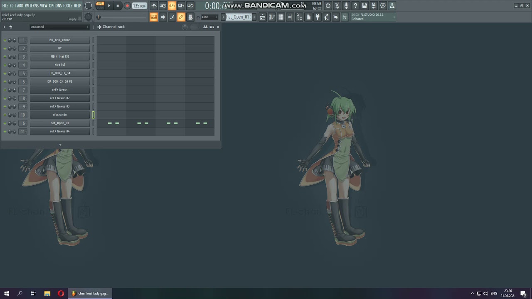Stop playback
Image resolution: width=532 pixels, height=299 pixels.
tap(118, 6)
